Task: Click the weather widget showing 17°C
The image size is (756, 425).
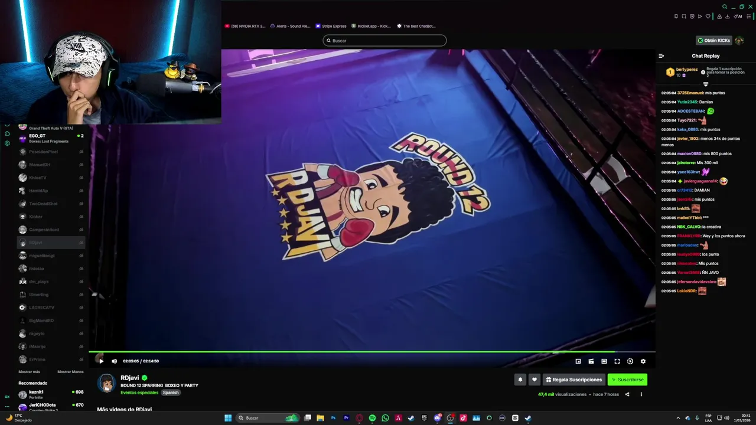Action: coord(19,418)
